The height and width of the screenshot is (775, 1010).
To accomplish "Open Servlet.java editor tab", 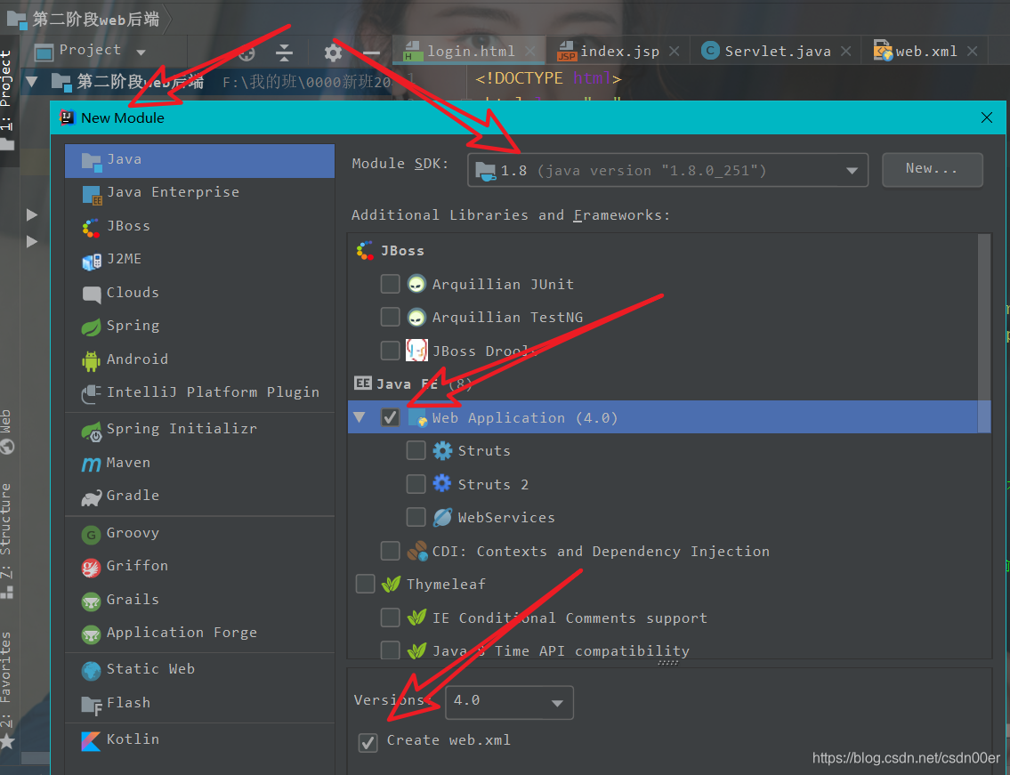I will click(x=777, y=51).
